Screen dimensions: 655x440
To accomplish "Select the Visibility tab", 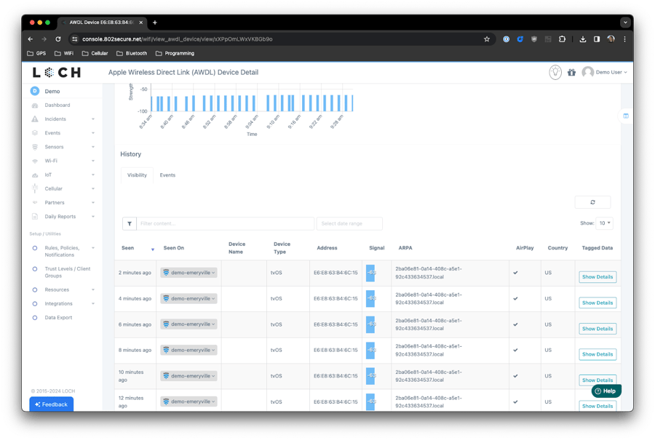I will 137,175.
